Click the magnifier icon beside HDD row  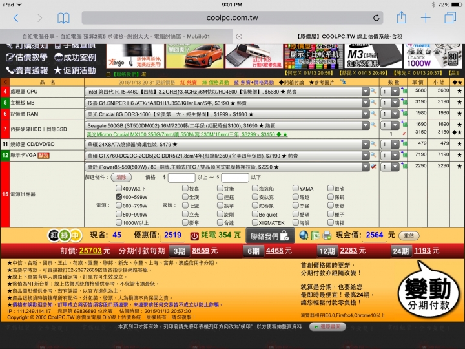[373, 125]
